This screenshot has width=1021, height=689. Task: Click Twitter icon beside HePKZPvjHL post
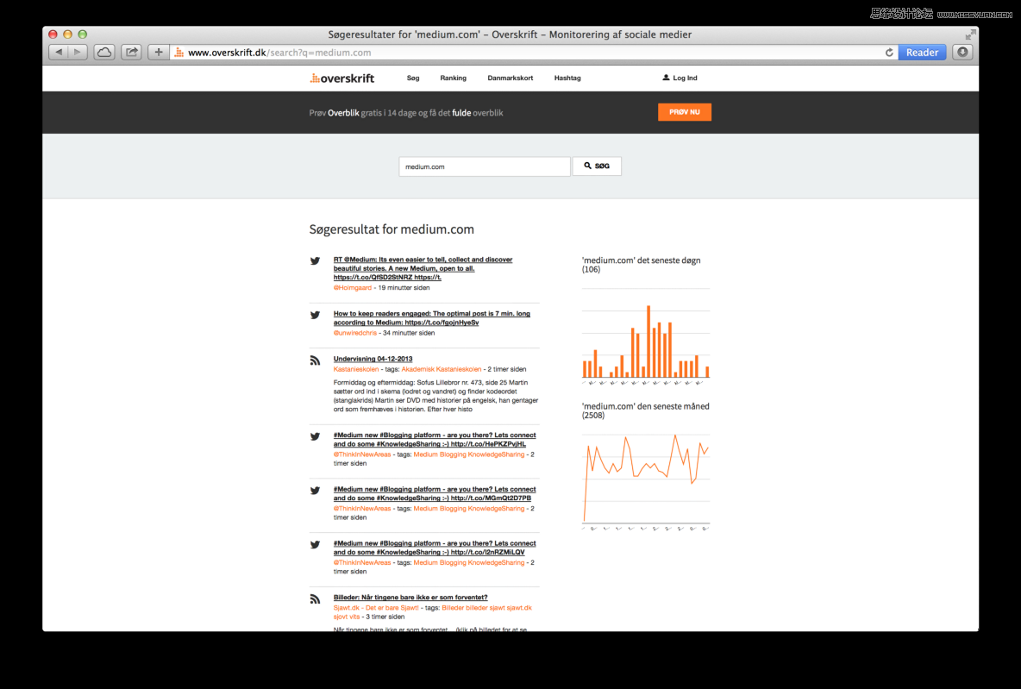[x=315, y=436]
